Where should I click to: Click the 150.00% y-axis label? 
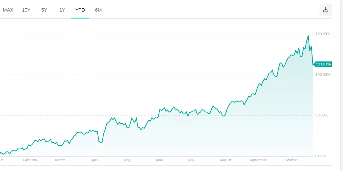[x=323, y=34]
